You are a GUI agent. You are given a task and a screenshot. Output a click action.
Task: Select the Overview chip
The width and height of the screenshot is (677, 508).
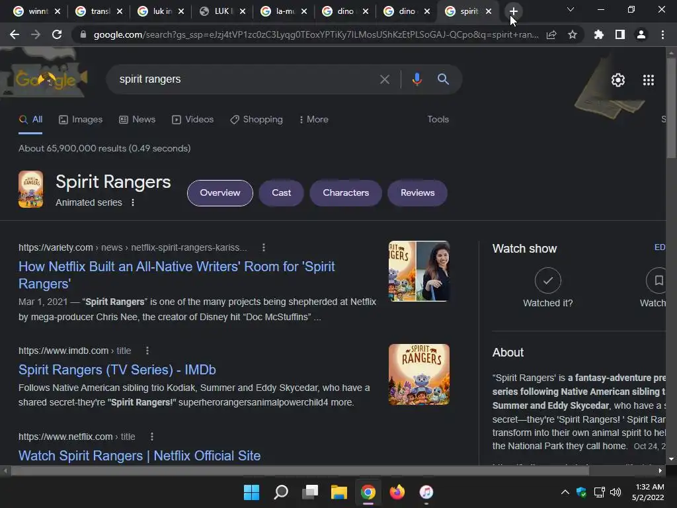[219, 193]
